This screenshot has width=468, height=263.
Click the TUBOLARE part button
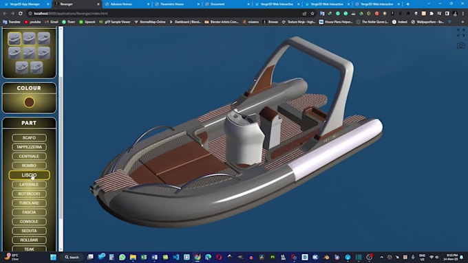[29, 203]
